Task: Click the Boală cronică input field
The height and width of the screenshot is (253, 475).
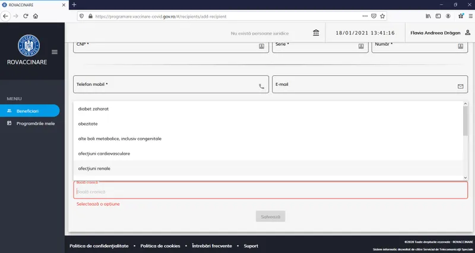Action: point(270,191)
